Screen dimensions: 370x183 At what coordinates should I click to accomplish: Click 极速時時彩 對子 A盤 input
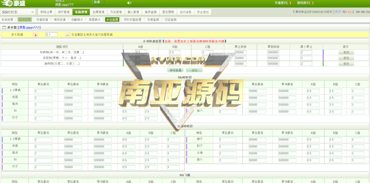click(313, 146)
